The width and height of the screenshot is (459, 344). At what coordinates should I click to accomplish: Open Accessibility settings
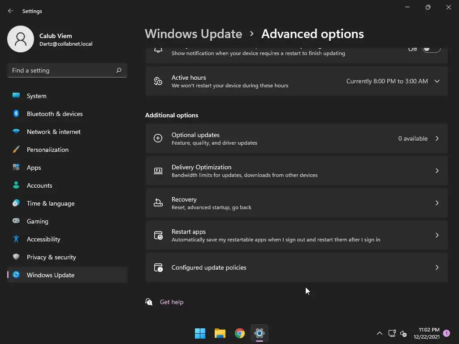click(x=67, y=239)
